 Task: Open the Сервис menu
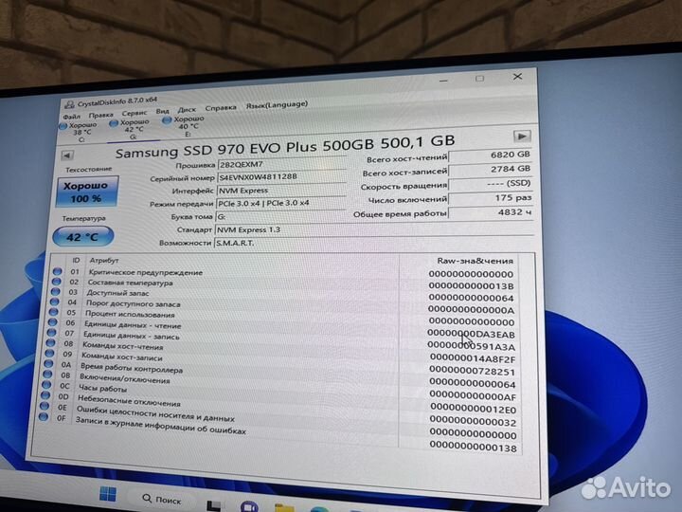[x=135, y=113]
